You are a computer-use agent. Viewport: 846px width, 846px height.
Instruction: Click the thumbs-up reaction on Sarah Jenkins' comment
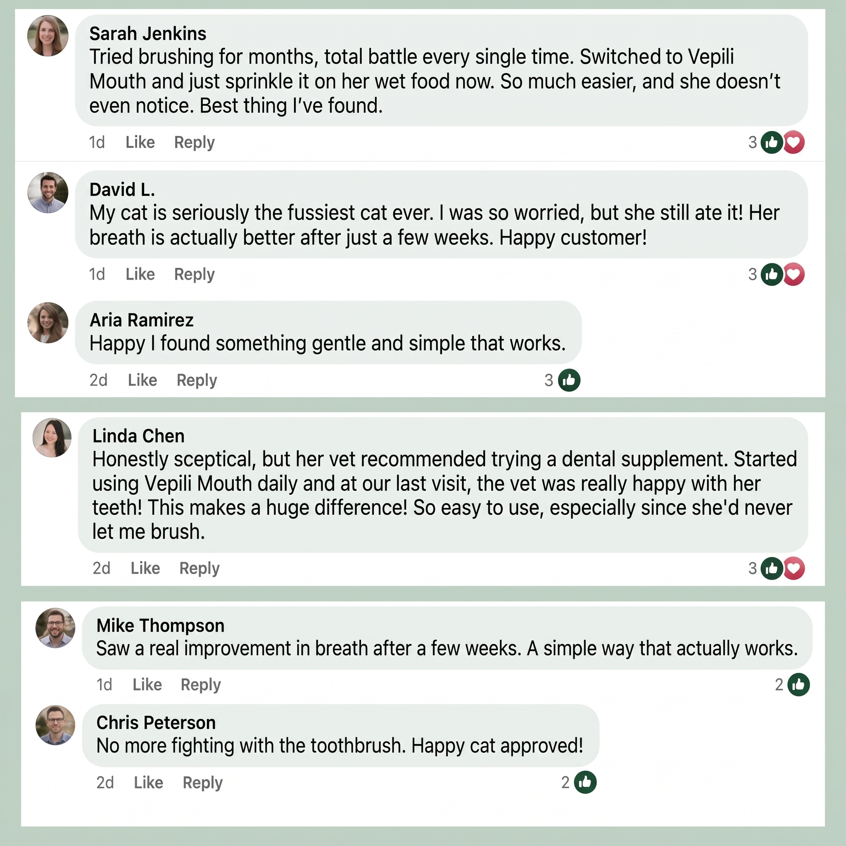pyautogui.click(x=772, y=143)
